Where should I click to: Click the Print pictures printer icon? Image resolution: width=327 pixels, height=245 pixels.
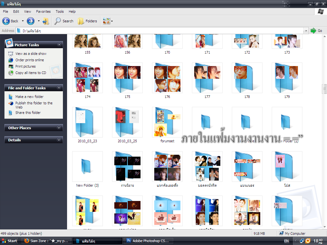pyautogui.click(x=11, y=66)
